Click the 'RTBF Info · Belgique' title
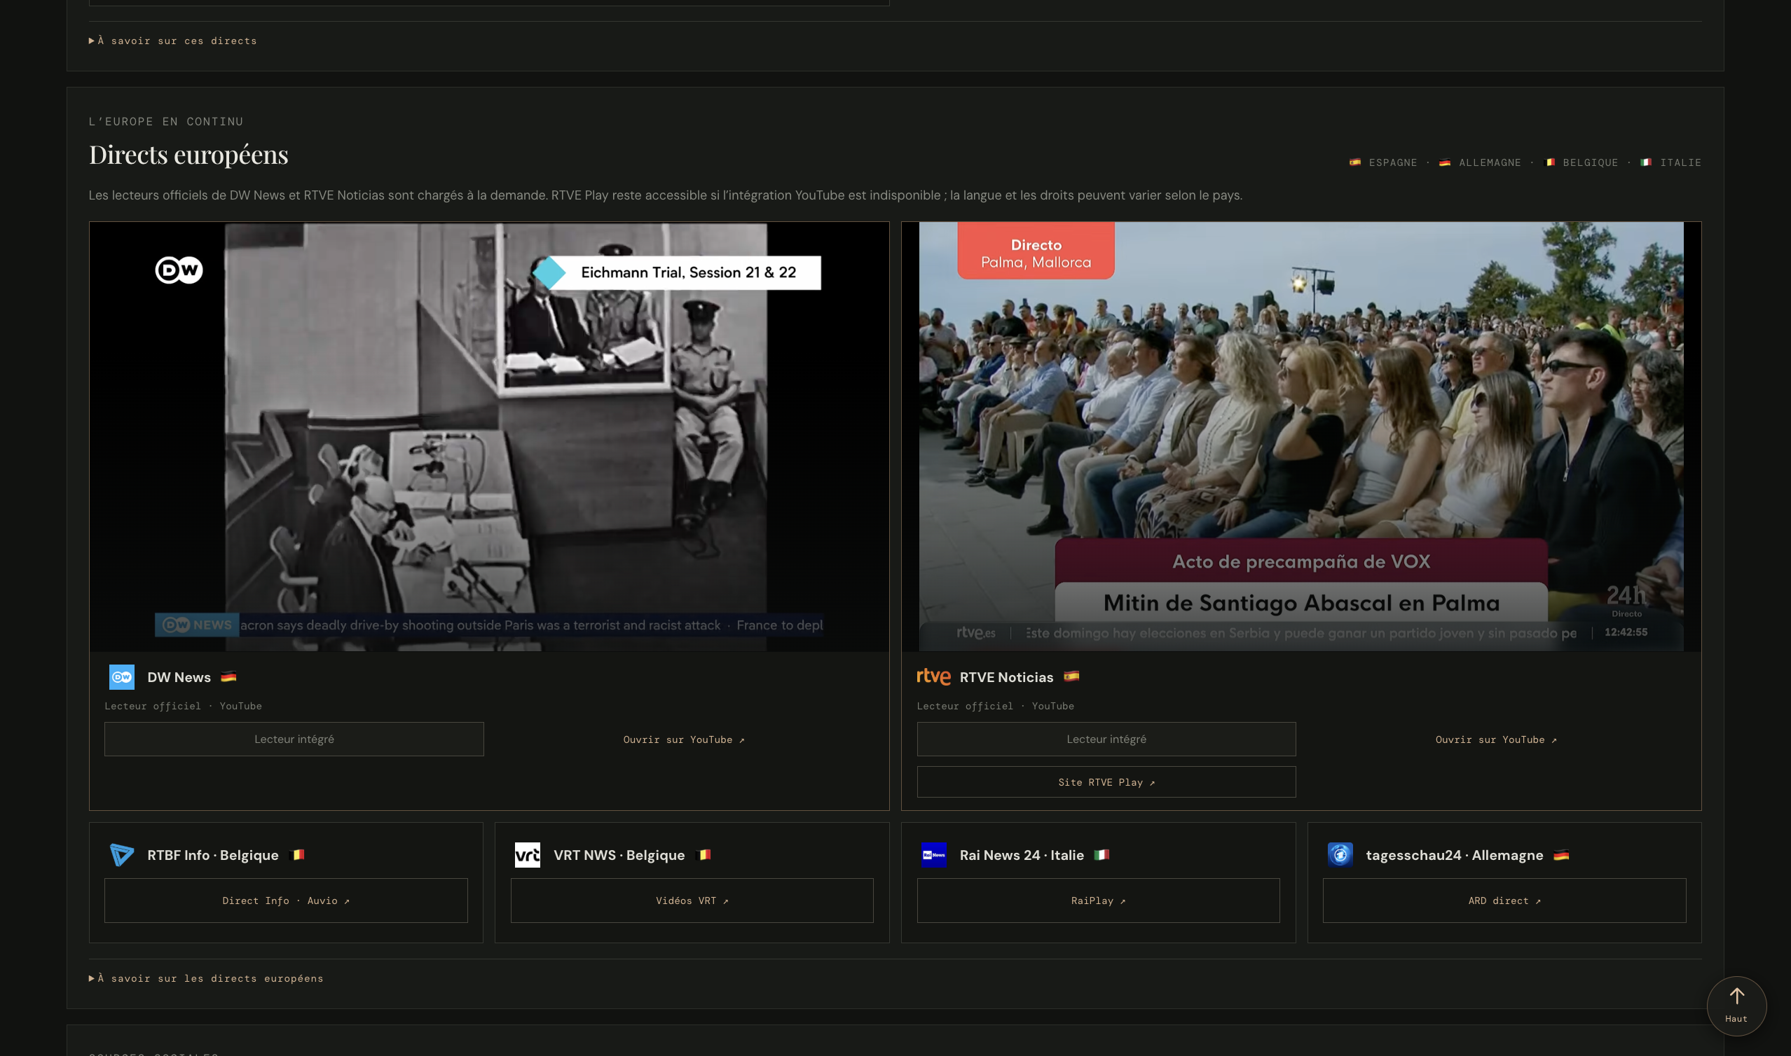The width and height of the screenshot is (1791, 1056). [x=213, y=855]
